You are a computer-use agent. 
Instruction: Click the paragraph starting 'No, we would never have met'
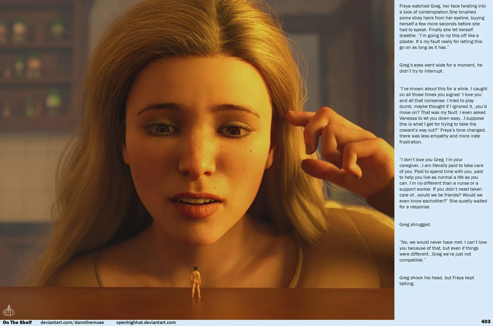pos(443,251)
